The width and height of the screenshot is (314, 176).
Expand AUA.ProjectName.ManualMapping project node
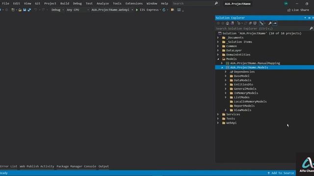222,63
